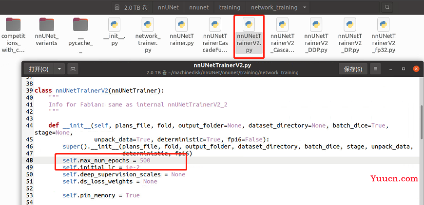424x205 pixels.
Task: Open the nnUNet_variants folder
Action: tap(46, 24)
